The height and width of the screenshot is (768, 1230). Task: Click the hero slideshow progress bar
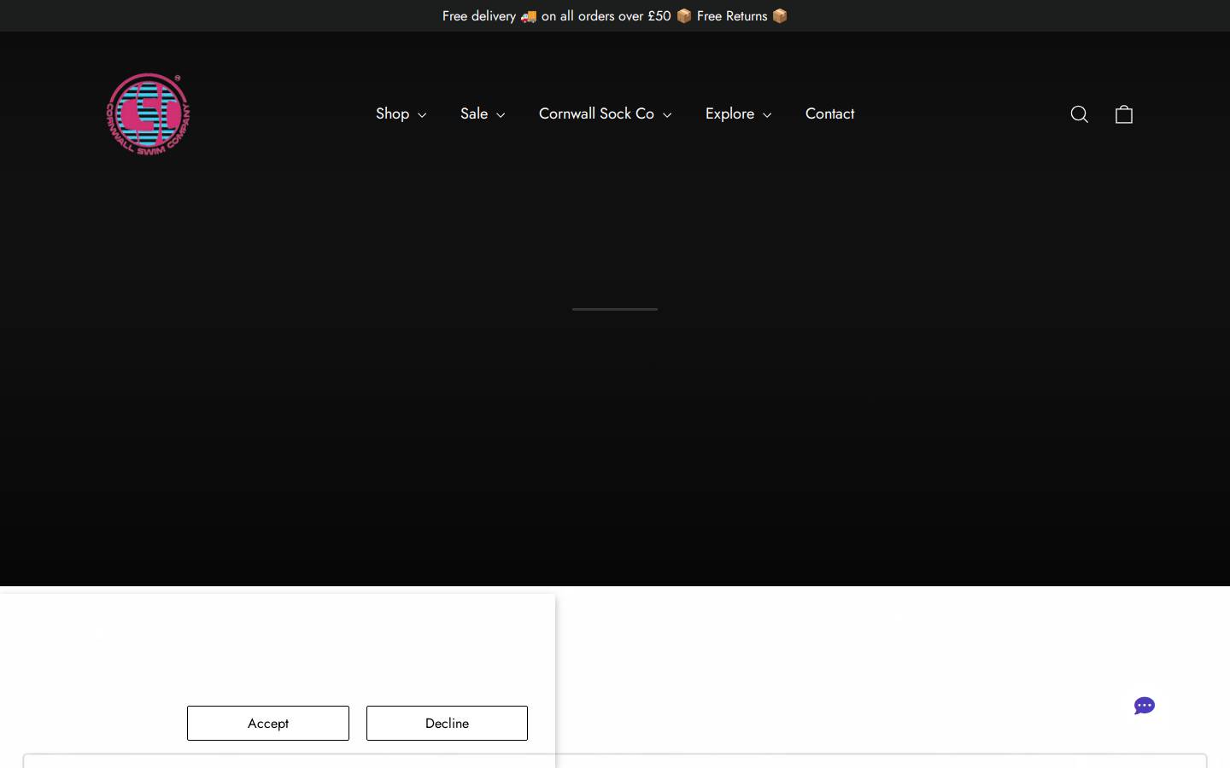click(615, 309)
